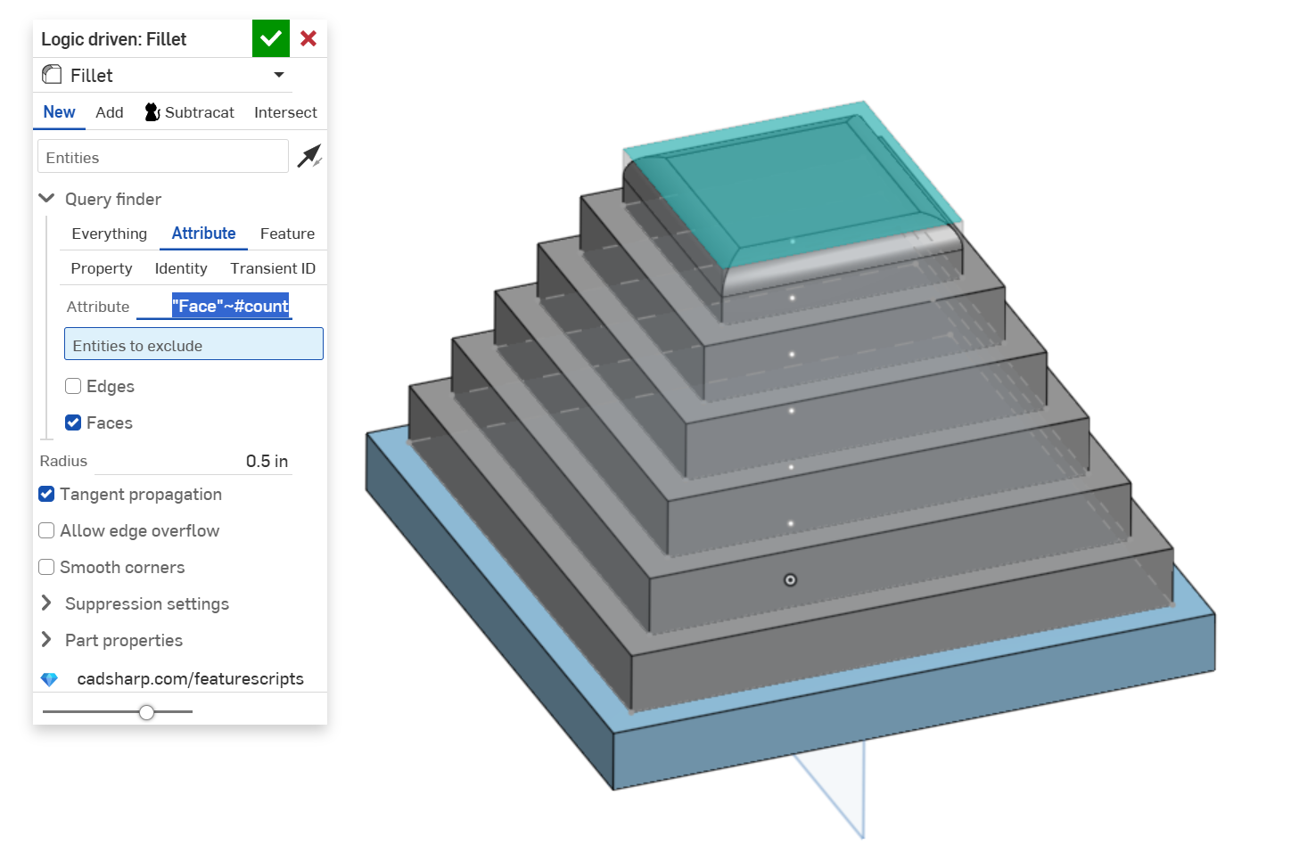Select the Identity sub-tab
The image size is (1291, 853).
point(181,268)
